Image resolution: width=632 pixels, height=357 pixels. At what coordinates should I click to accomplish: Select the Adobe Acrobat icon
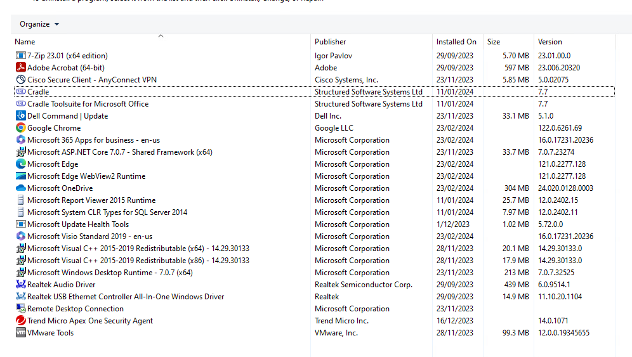(x=20, y=68)
